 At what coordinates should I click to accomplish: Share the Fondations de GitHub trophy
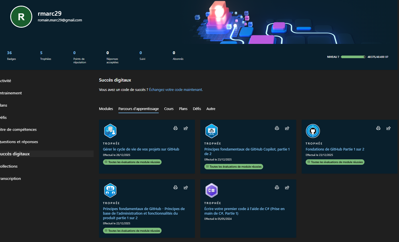pyautogui.click(x=388, y=128)
